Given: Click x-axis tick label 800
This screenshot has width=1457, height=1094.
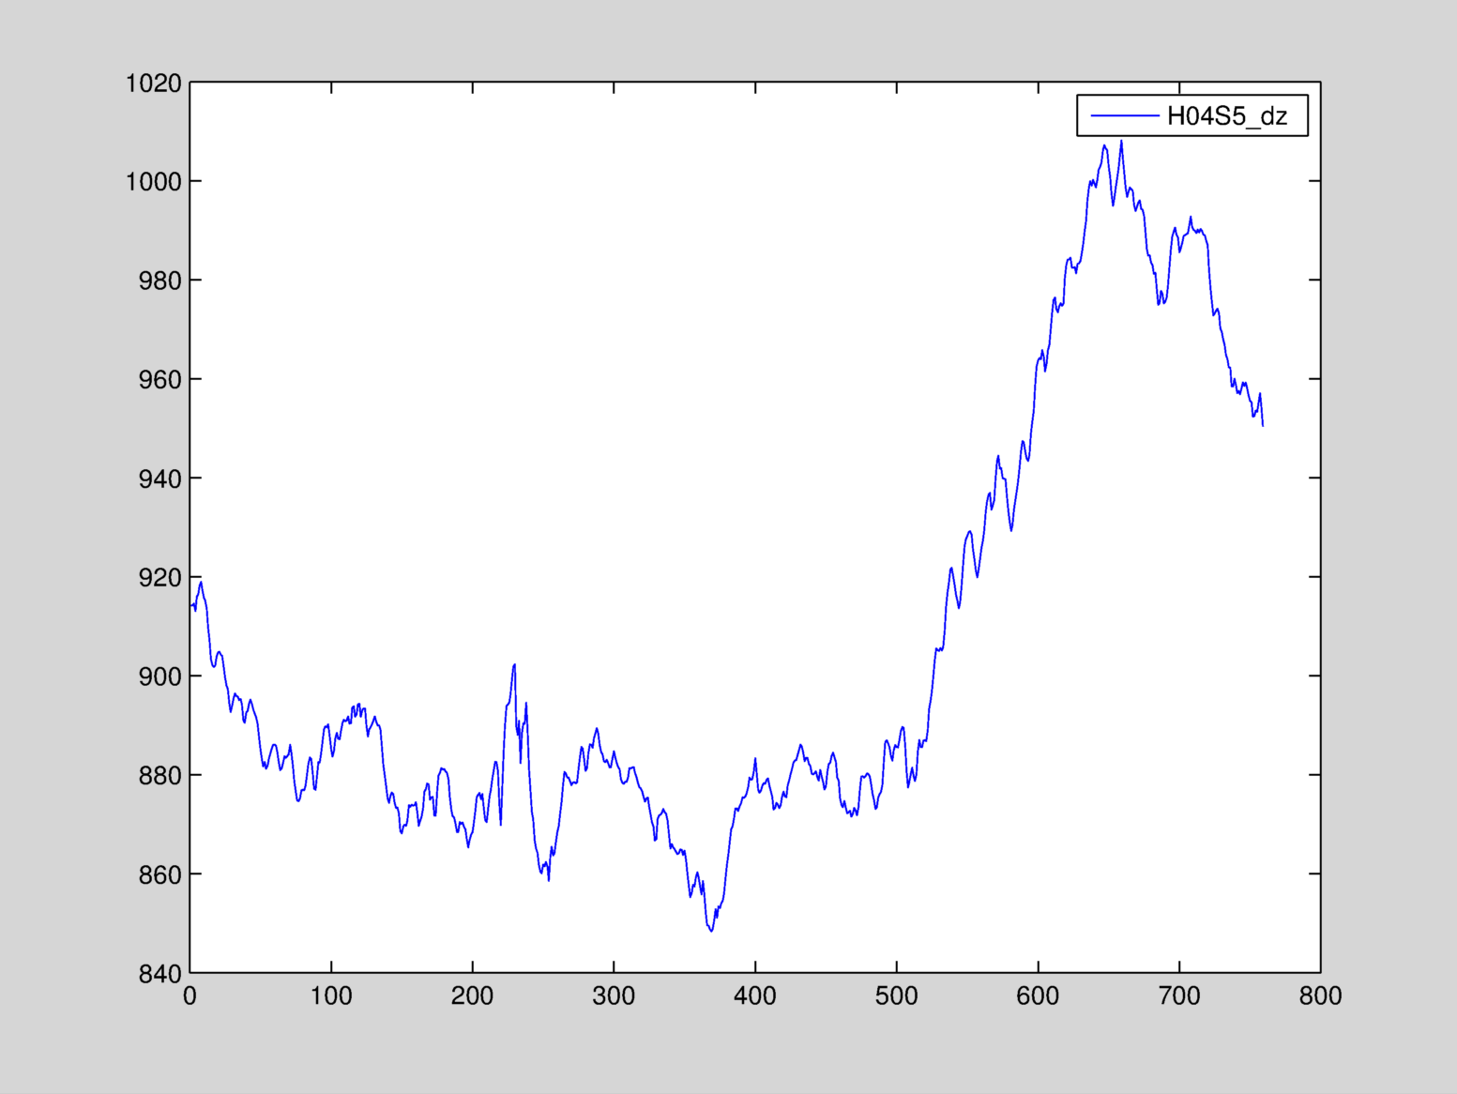Looking at the screenshot, I should tap(1320, 996).
